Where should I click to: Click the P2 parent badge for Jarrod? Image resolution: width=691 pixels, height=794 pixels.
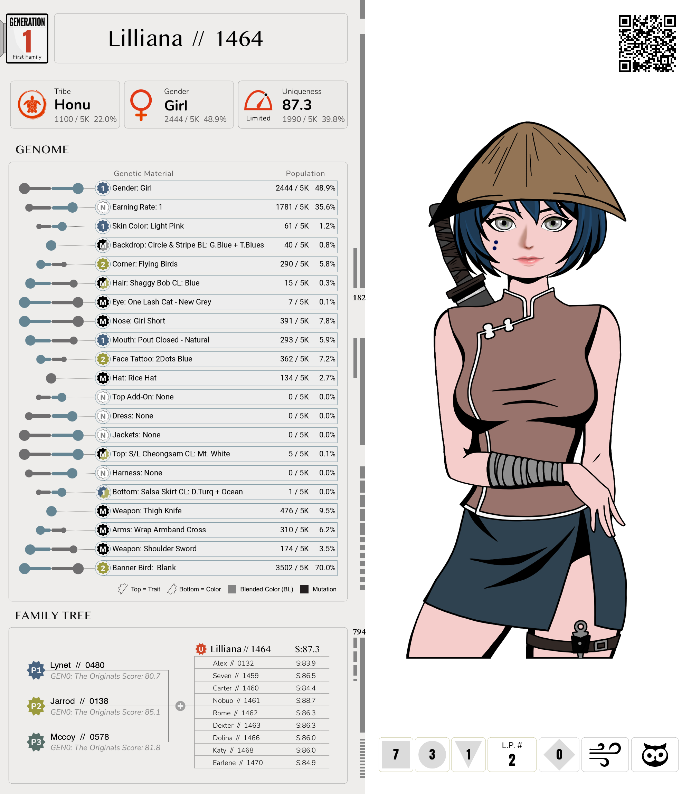tap(36, 706)
